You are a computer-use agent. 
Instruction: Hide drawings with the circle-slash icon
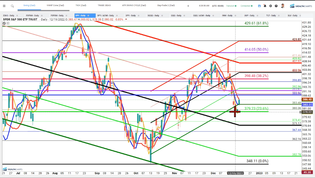coord(4,23)
